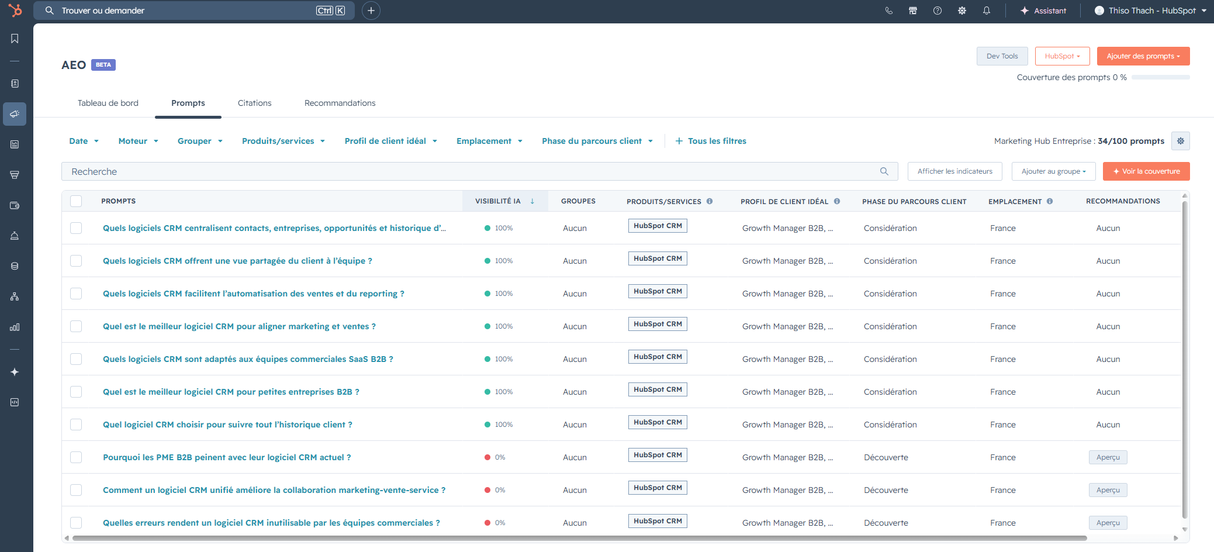This screenshot has width=1214, height=552.
Task: Toggle the select-all prompts checkbox
Action: pos(76,201)
